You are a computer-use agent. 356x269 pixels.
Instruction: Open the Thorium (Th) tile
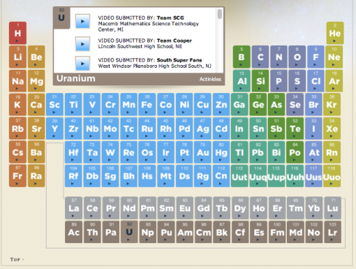[92, 232]
